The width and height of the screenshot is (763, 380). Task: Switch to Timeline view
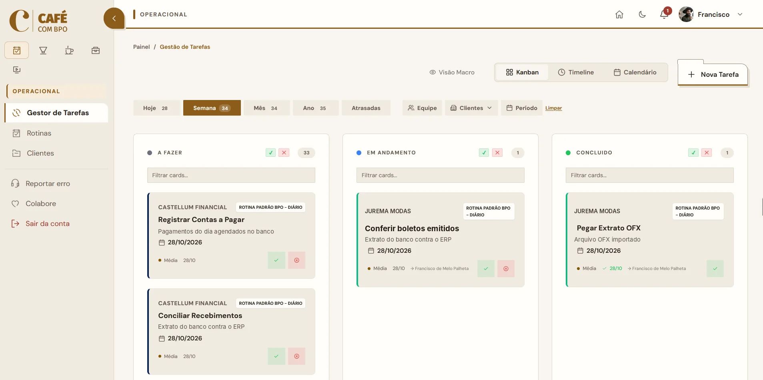[x=576, y=72]
